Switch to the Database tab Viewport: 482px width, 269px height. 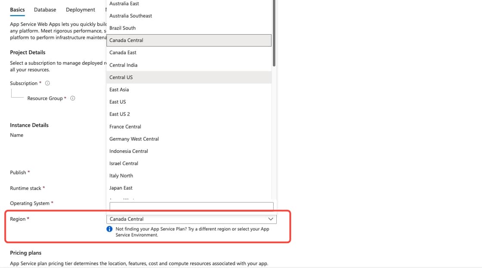[x=45, y=9]
